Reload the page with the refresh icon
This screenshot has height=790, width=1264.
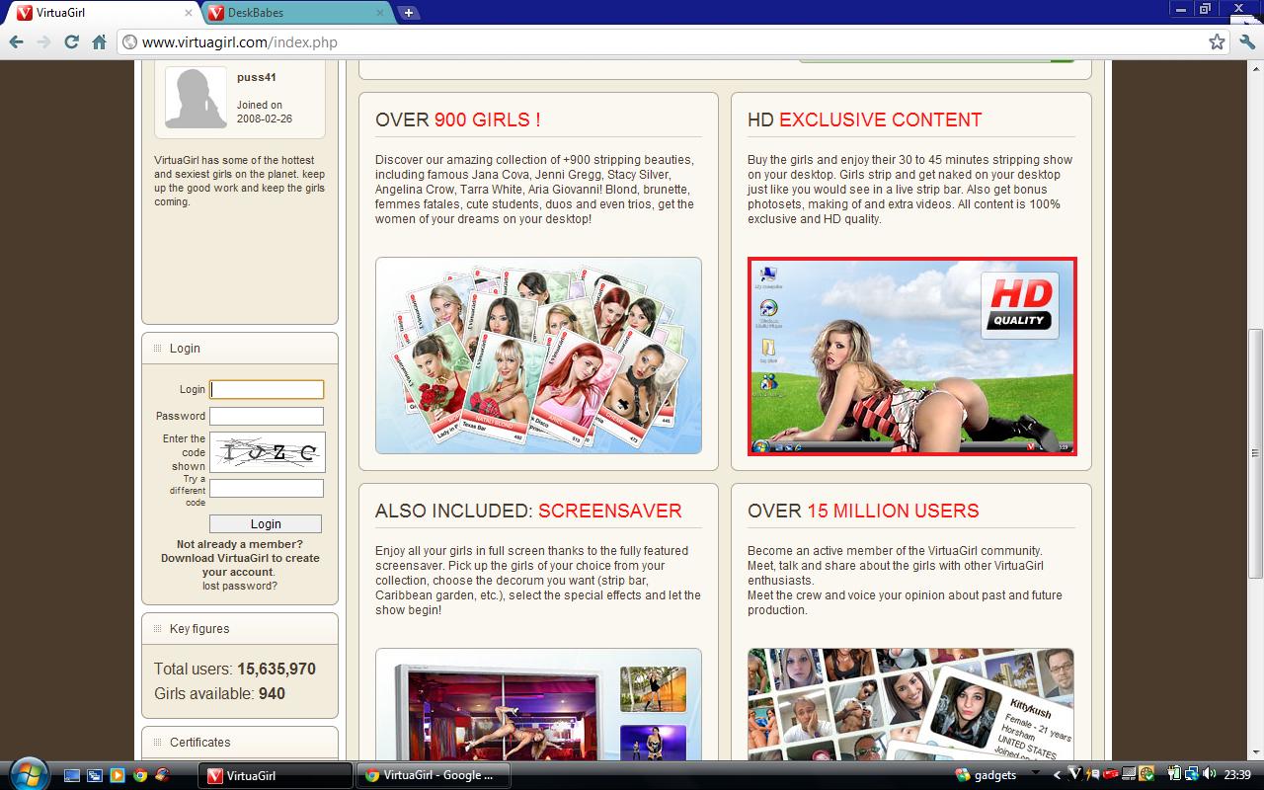pyautogui.click(x=71, y=41)
